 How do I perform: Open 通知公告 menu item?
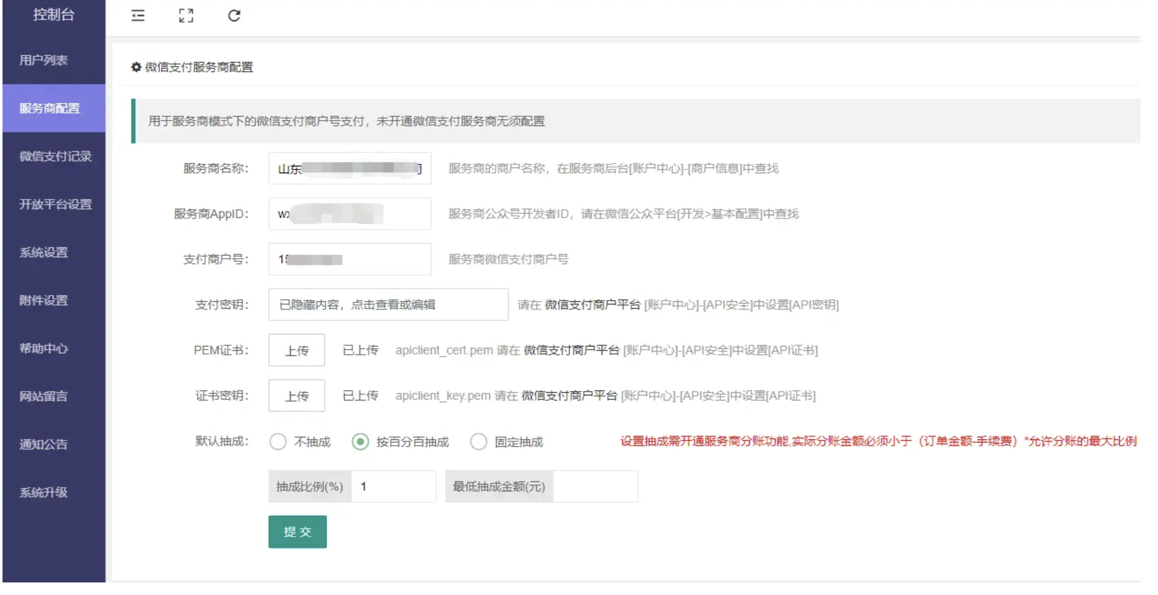[54, 444]
